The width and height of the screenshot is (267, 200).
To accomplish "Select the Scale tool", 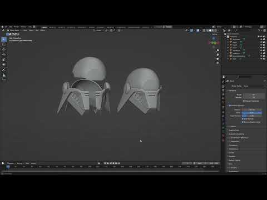I will pyautogui.click(x=4, y=59).
